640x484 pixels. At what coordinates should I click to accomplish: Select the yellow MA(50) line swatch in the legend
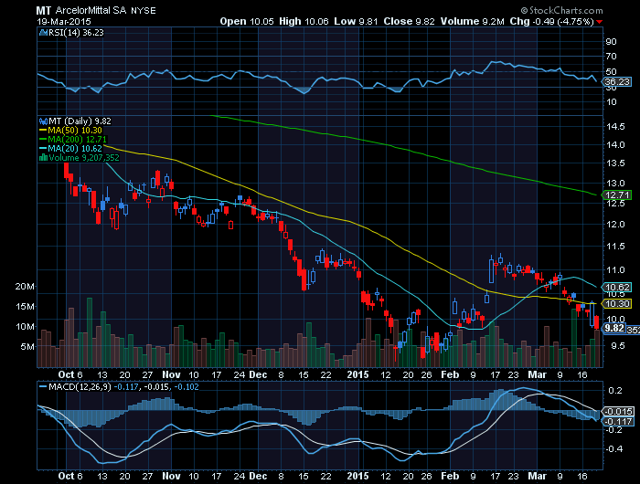click(x=43, y=131)
